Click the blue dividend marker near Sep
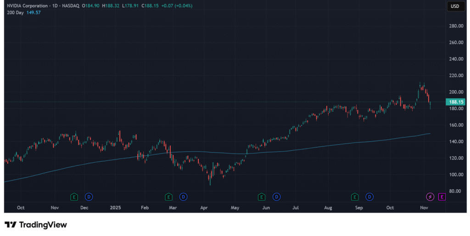The width and height of the screenshot is (470, 236). (x=369, y=197)
